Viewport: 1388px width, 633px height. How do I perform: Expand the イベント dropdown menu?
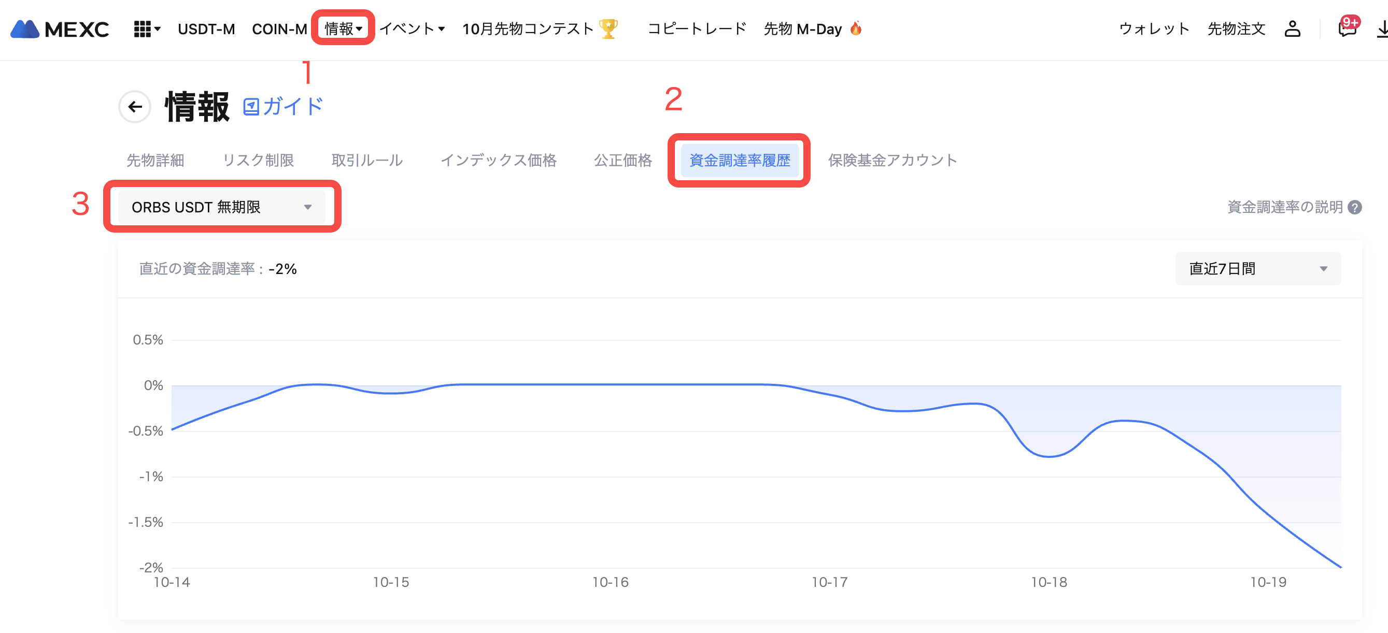point(412,28)
